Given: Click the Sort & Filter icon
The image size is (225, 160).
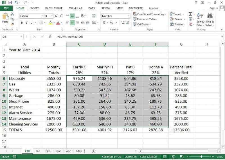Looking at the screenshot, I should [200, 19].
